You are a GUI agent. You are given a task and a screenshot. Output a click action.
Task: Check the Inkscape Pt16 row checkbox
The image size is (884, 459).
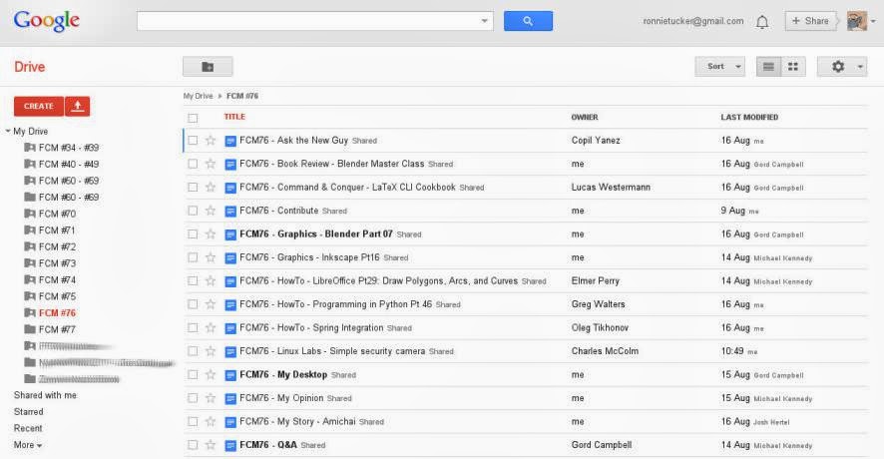click(x=193, y=257)
